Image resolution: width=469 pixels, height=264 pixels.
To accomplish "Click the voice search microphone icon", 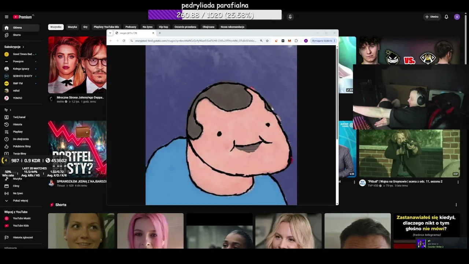I will pos(290,17).
